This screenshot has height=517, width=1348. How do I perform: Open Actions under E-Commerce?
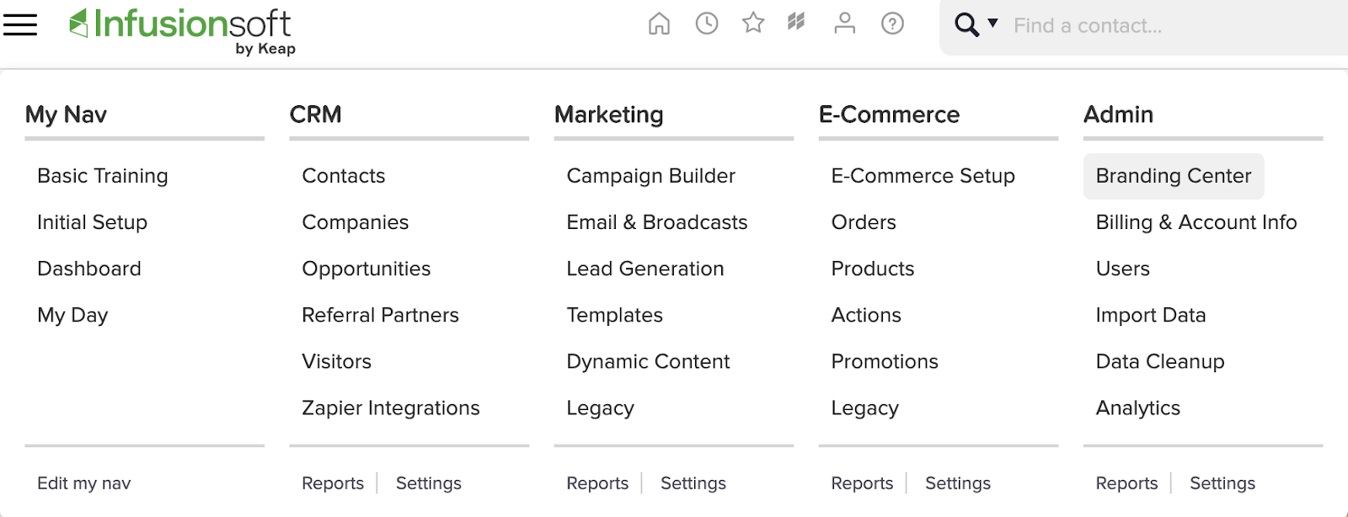pyautogui.click(x=866, y=315)
